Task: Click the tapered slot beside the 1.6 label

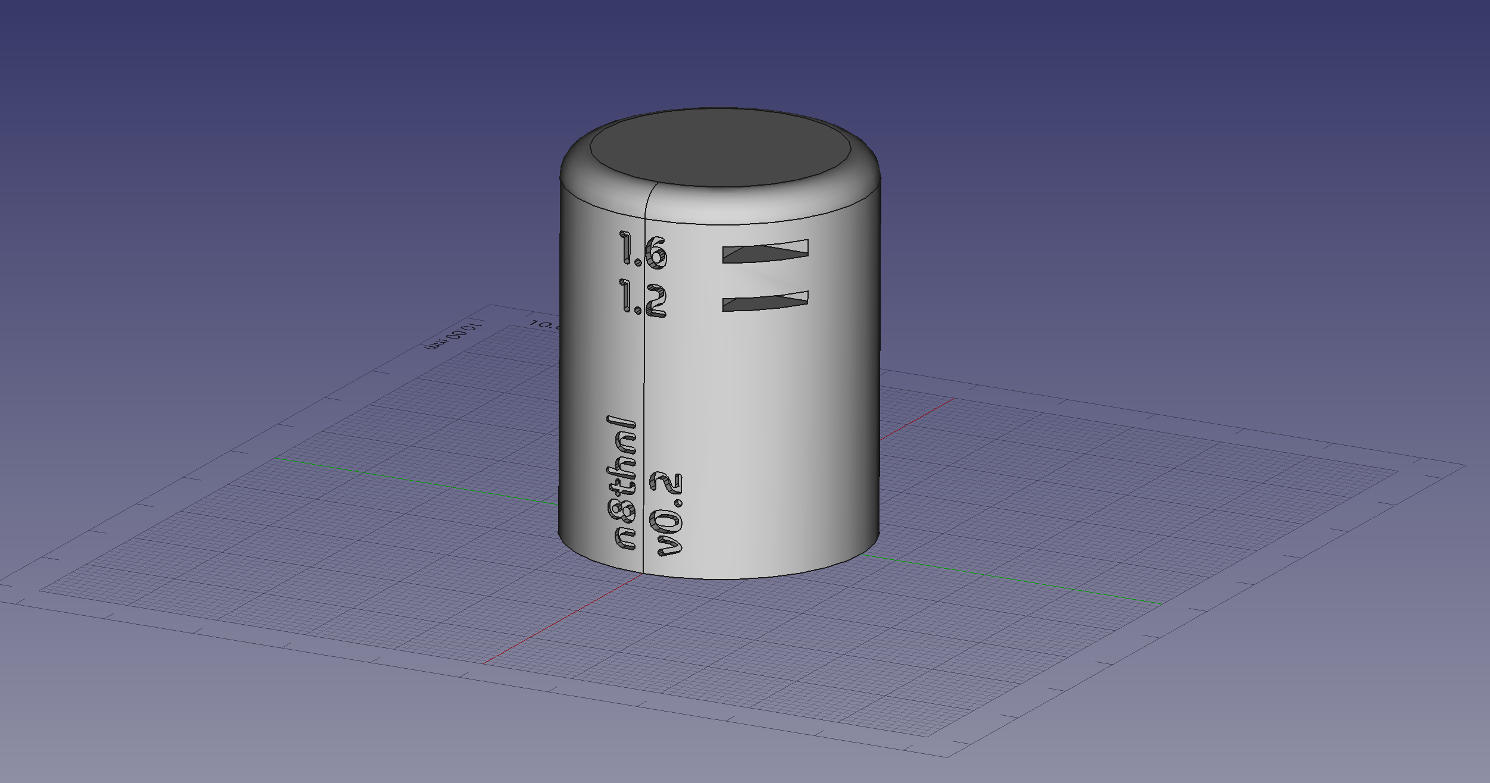Action: click(x=765, y=251)
